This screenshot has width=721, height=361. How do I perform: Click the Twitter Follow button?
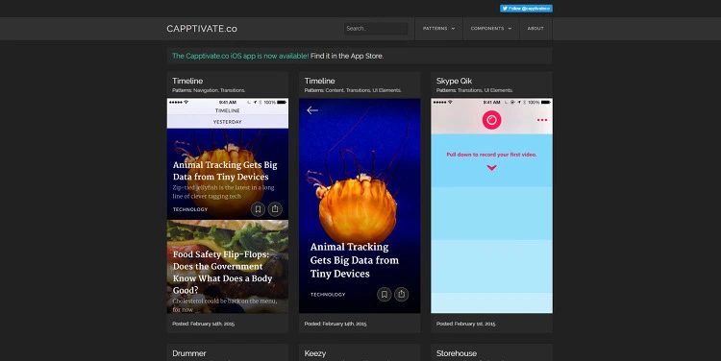(526, 9)
